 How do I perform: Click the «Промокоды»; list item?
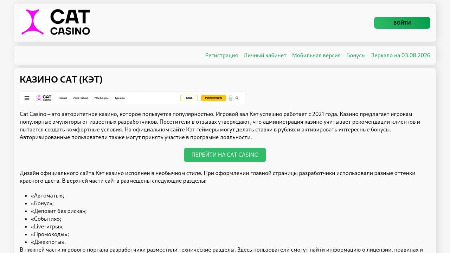click(x=50, y=234)
